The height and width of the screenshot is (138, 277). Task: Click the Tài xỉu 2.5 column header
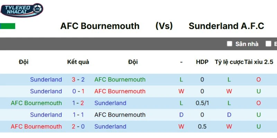click(259, 62)
